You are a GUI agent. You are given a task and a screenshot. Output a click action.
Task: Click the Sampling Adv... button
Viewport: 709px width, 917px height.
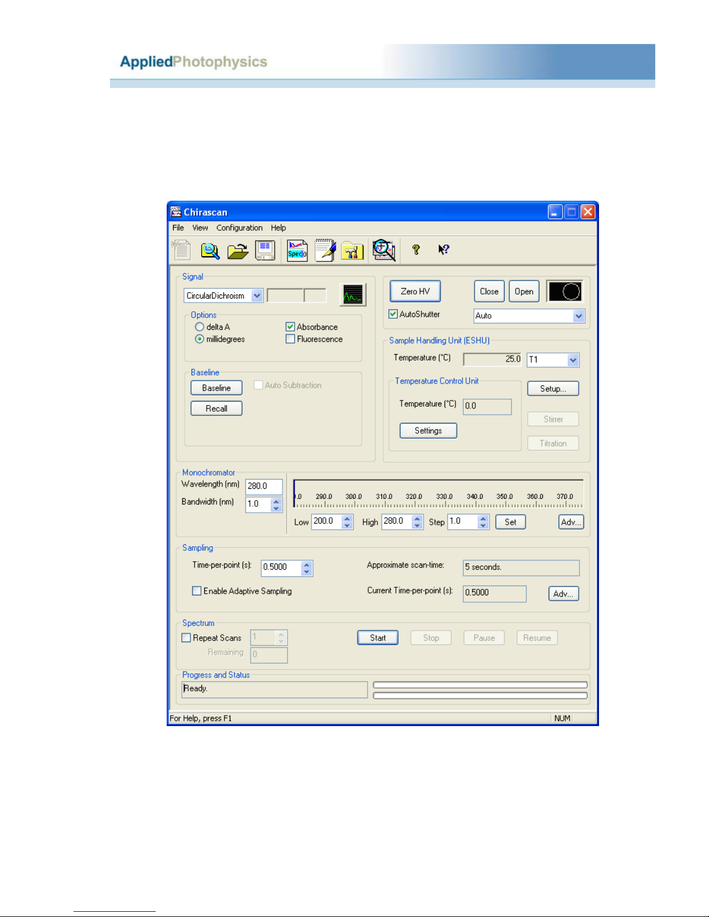click(x=564, y=594)
